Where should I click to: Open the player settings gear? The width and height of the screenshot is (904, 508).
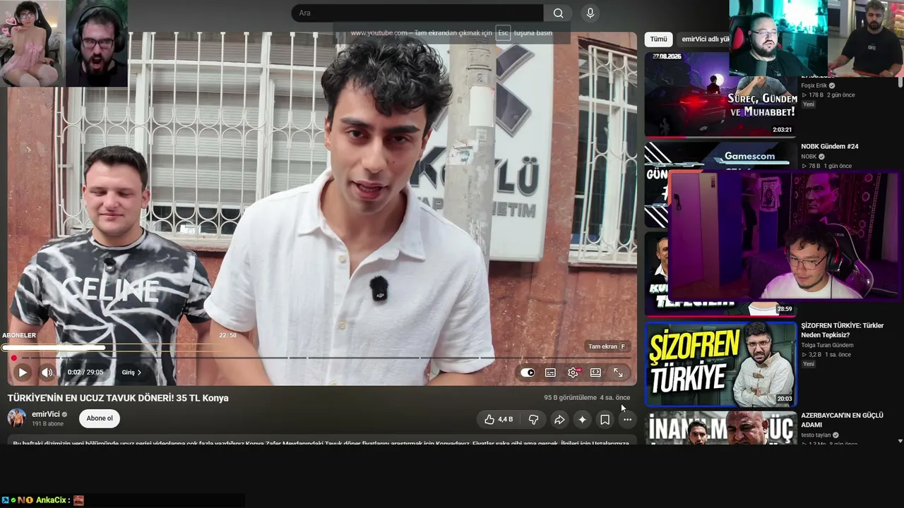(573, 373)
